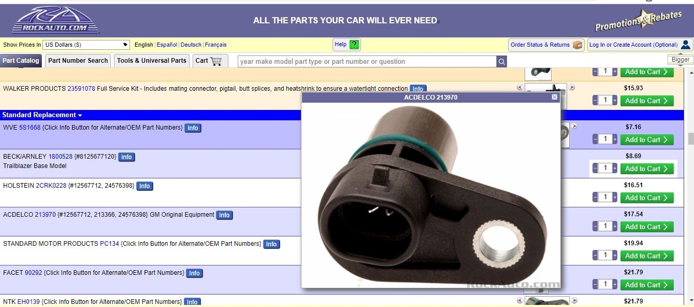Increase quantity for Beck/Arnley 1800528 ($8.69)

point(615,169)
